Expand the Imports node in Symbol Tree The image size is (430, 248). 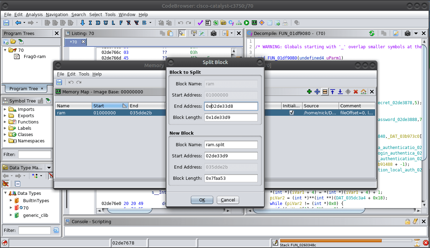(x=5, y=109)
